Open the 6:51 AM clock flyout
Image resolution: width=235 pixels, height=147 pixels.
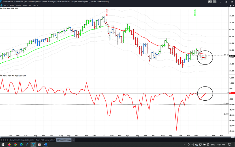click(221, 145)
